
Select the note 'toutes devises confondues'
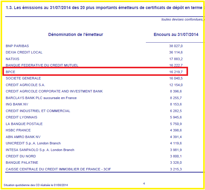click(182, 19)
